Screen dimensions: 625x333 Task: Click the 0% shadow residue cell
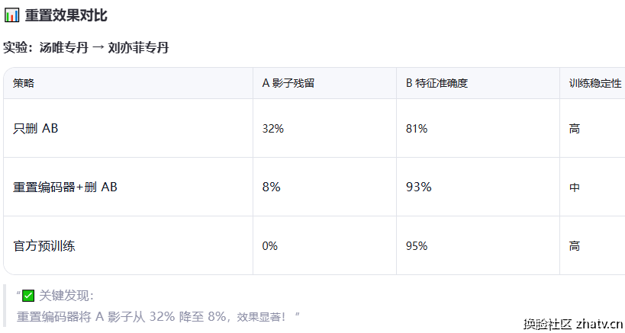pos(270,245)
